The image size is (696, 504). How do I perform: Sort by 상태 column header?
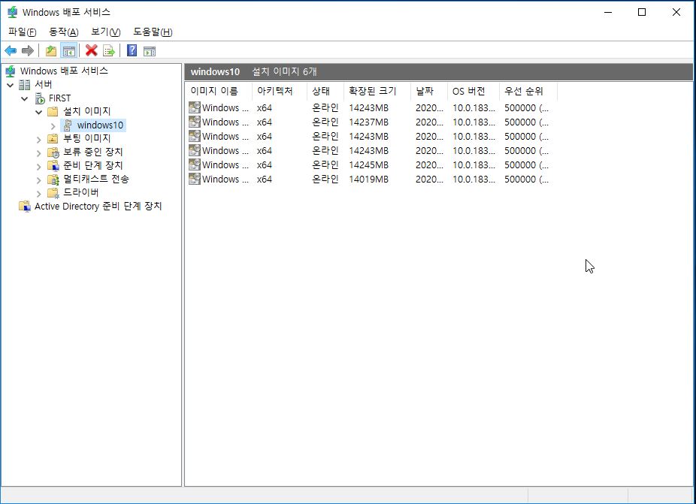(325, 91)
